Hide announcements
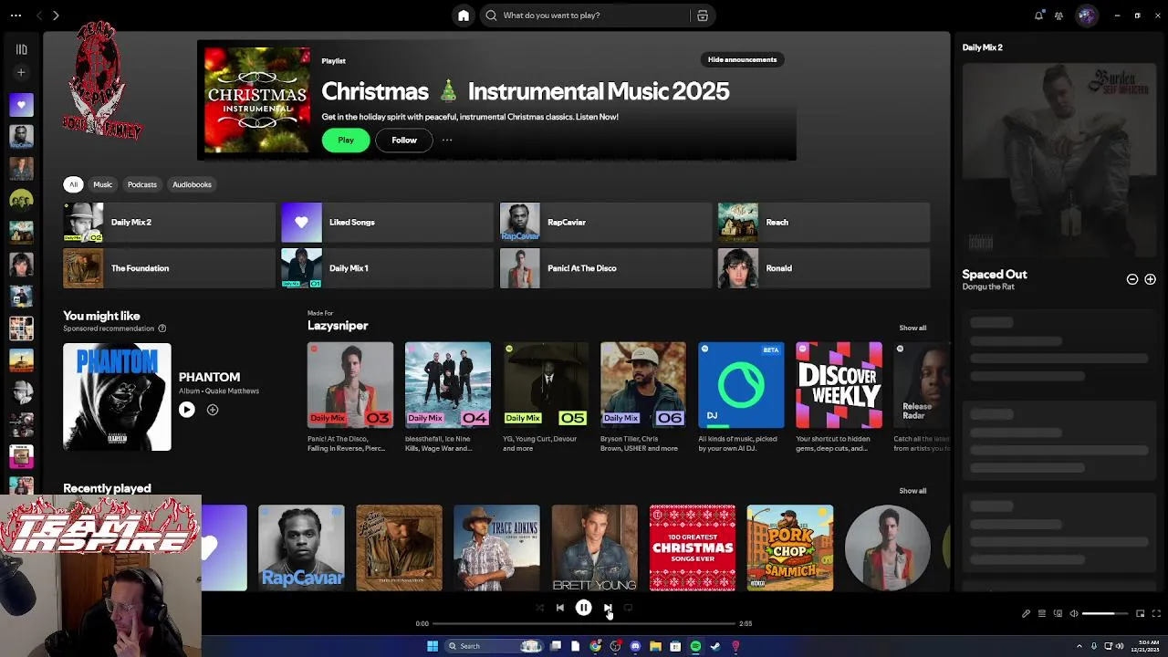This screenshot has width=1168, height=657. (x=742, y=59)
